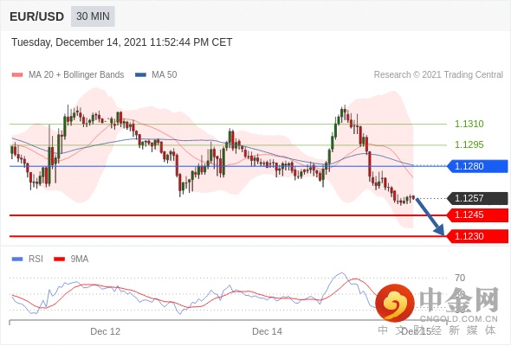Click the 9MA legend swatch
Image resolution: width=511 pixels, height=346 pixels.
click(59, 259)
